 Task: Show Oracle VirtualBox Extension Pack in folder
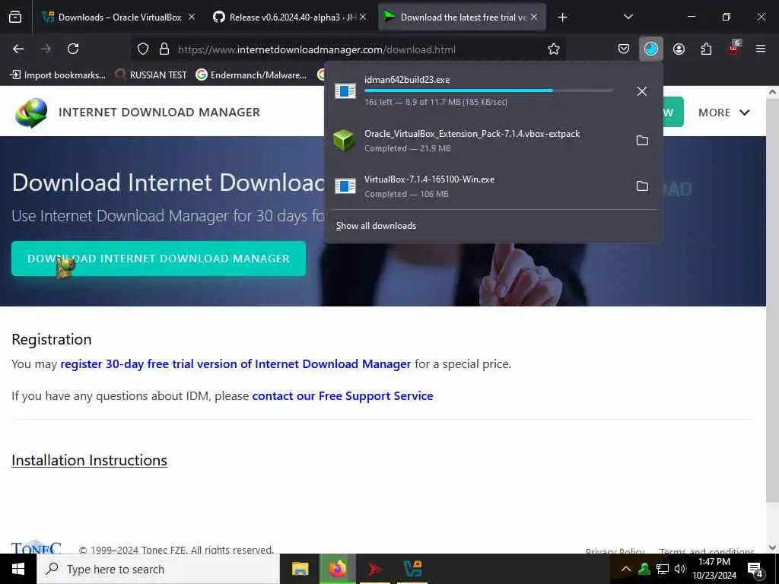pyautogui.click(x=642, y=141)
